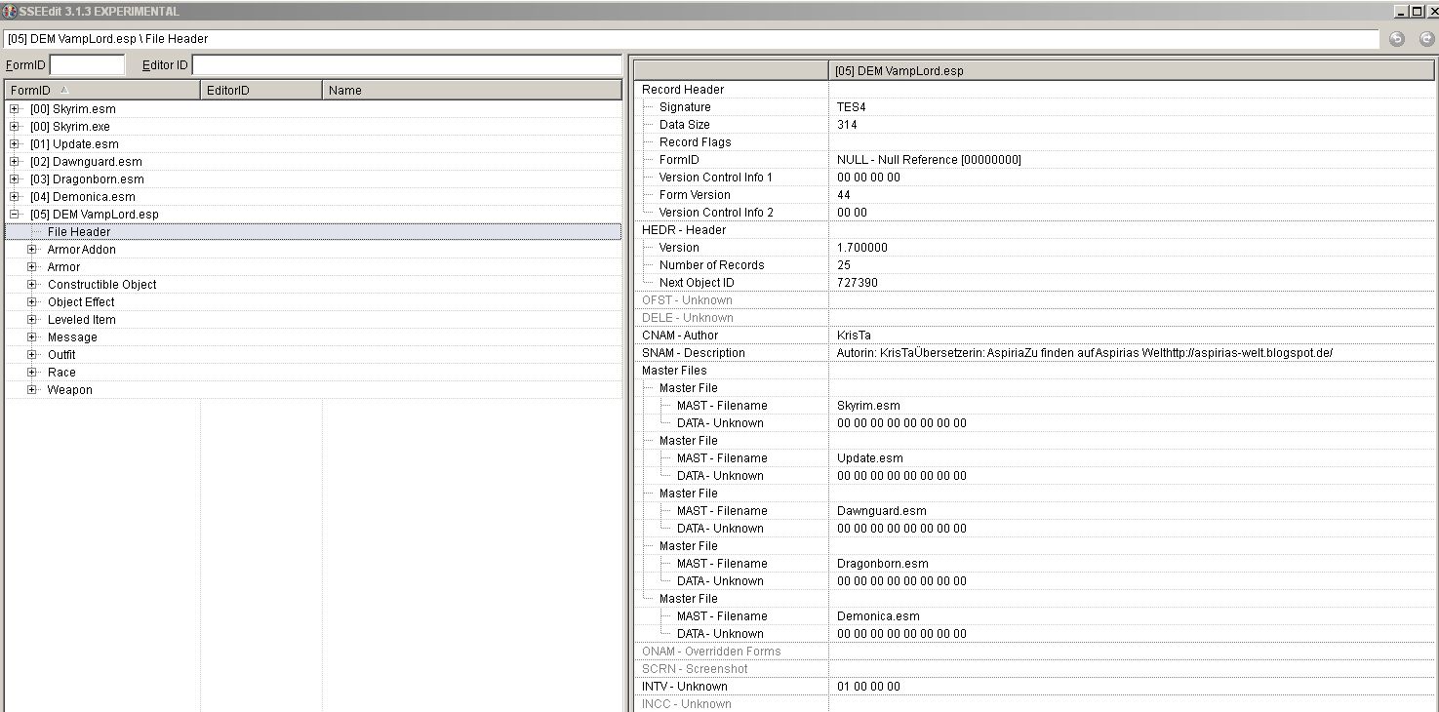Image resolution: width=1439 pixels, height=712 pixels.
Task: Expand the Weapon record group
Action: 32,390
